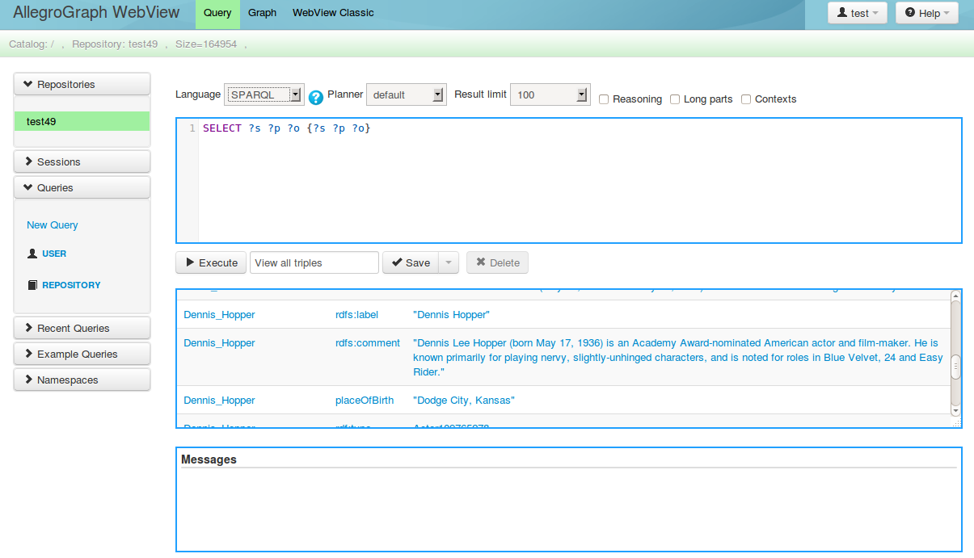Open the test user account menu
The image size is (974, 558).
coord(858,13)
